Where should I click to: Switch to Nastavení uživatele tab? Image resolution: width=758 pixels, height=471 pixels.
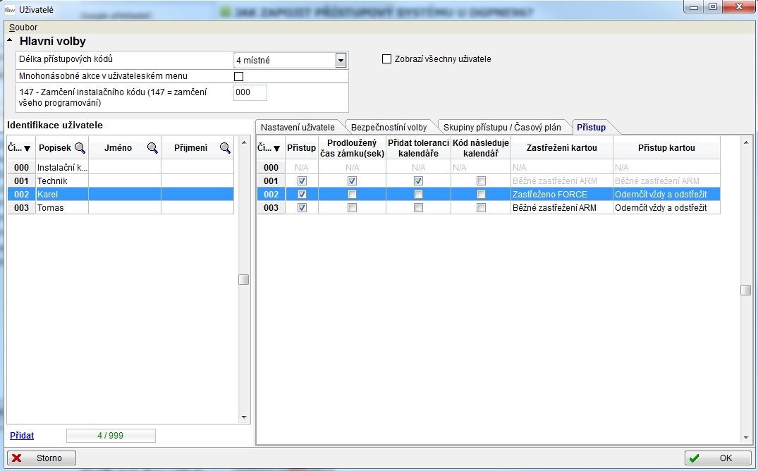click(x=297, y=128)
